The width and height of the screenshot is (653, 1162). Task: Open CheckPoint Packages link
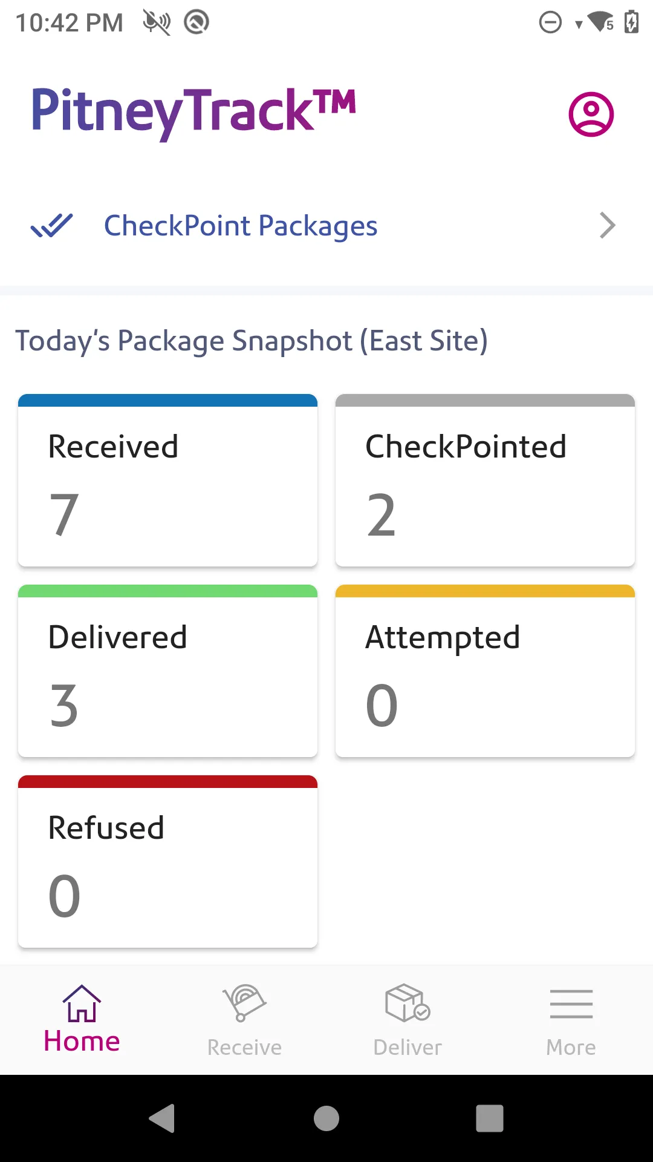[x=241, y=226]
